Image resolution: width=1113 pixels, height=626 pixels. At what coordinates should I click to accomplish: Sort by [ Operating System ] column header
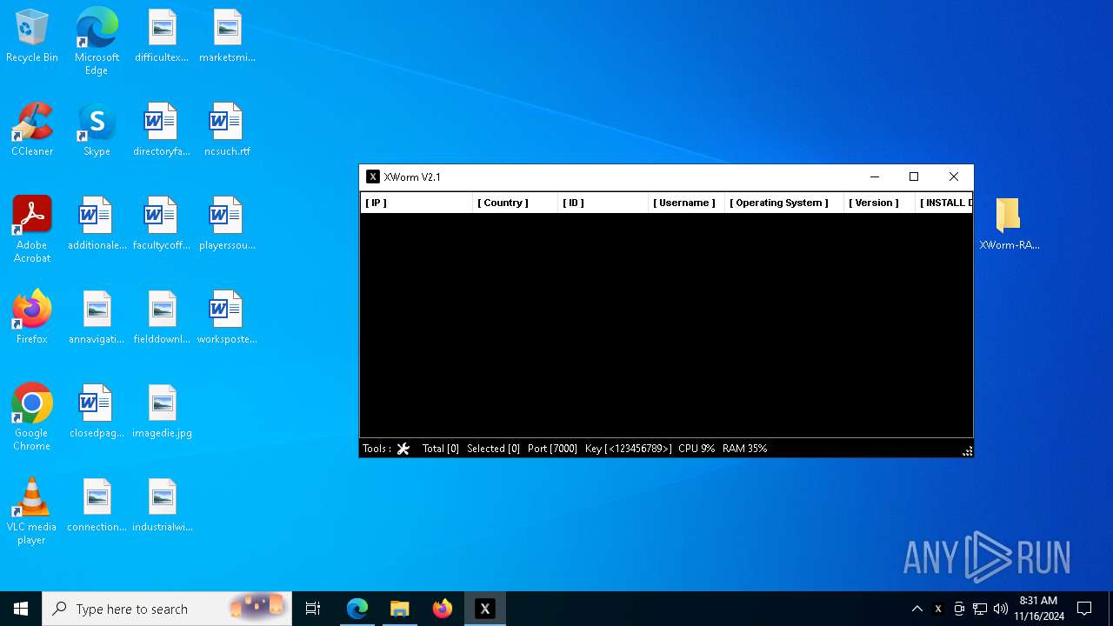point(784,203)
